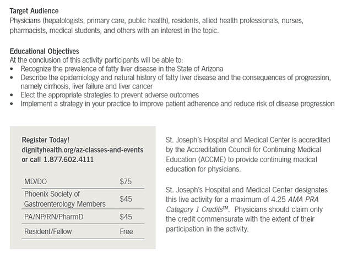Select Phoenix Society of Gastroenterology Members row
This screenshot has height=254, width=347.
click(x=83, y=199)
